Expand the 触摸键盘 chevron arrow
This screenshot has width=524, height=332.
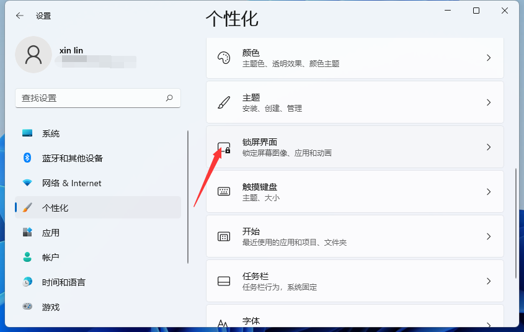[489, 192]
